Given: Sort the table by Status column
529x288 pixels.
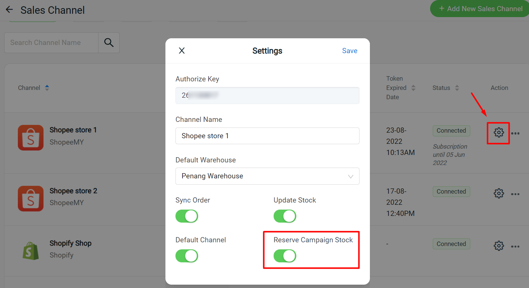Looking at the screenshot, I should coord(457,88).
